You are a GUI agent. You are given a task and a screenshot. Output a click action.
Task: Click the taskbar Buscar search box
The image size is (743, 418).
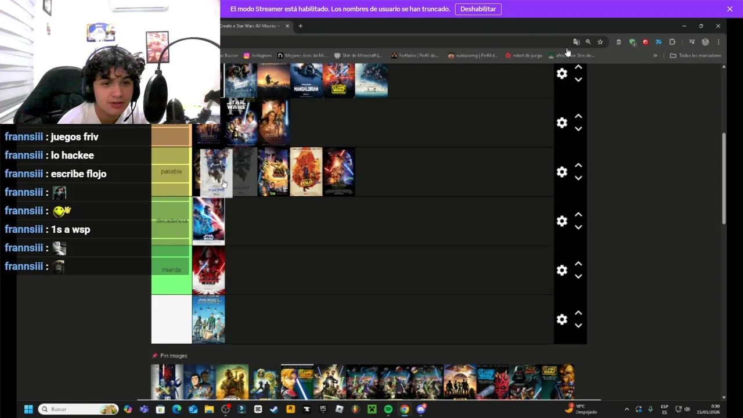point(78,409)
